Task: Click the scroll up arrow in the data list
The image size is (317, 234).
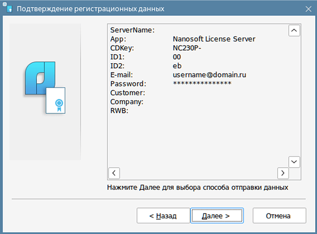Action: 294,30
